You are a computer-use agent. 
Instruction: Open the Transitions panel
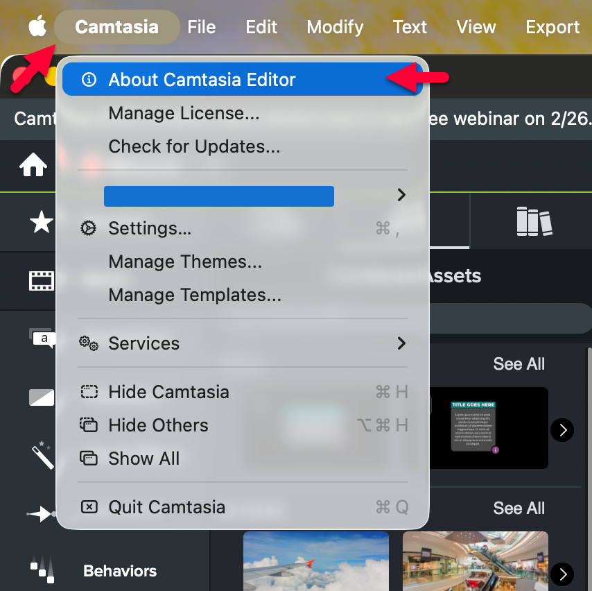[42, 396]
